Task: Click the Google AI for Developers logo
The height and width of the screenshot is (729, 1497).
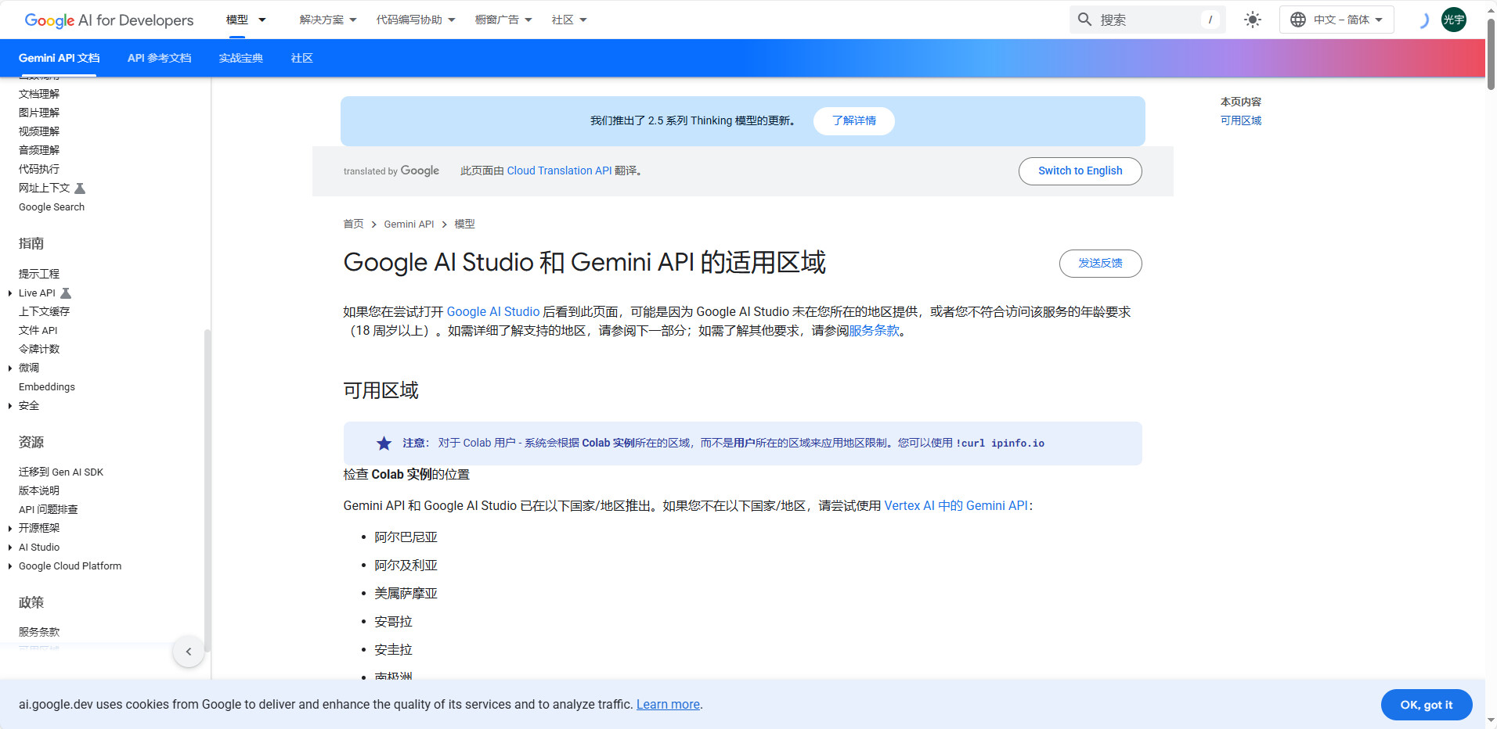Action: [x=109, y=20]
